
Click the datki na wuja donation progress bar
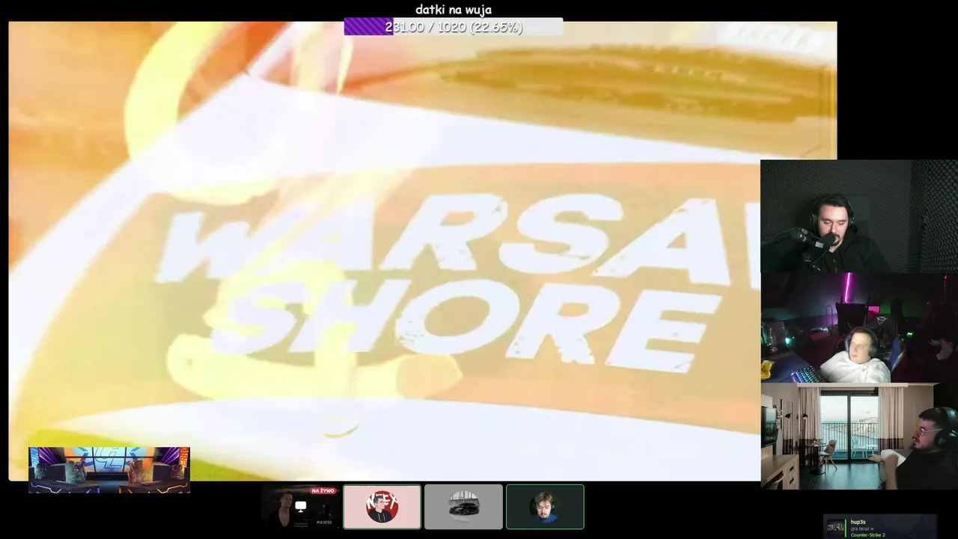pyautogui.click(x=453, y=27)
